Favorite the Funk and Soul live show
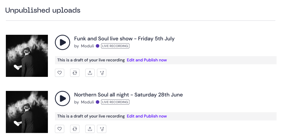This screenshot has height=140, width=283. tap(60, 73)
